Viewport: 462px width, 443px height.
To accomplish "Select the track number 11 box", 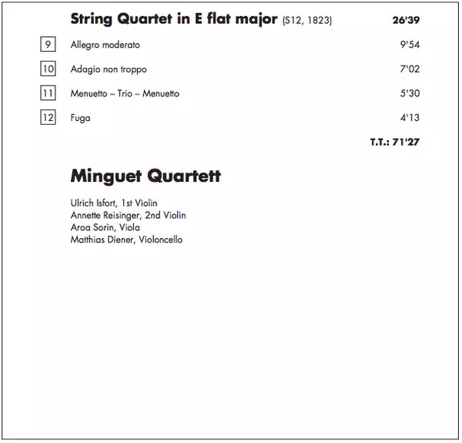I will (x=48, y=94).
